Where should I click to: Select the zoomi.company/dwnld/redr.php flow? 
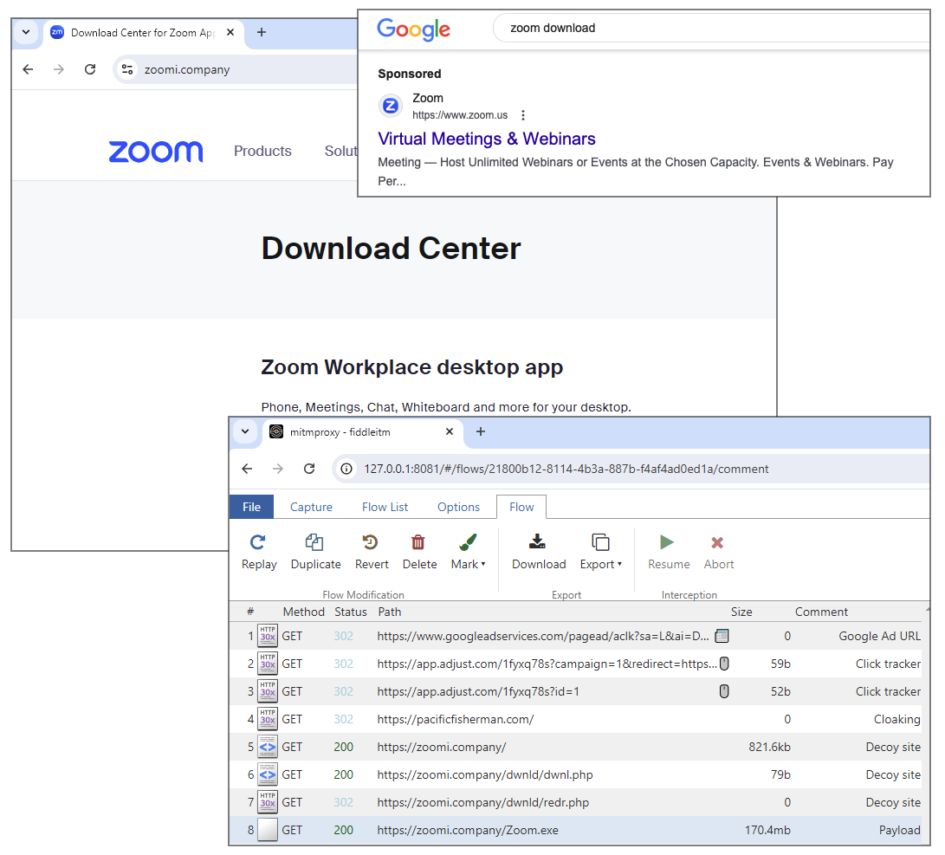pyautogui.click(x=575, y=802)
